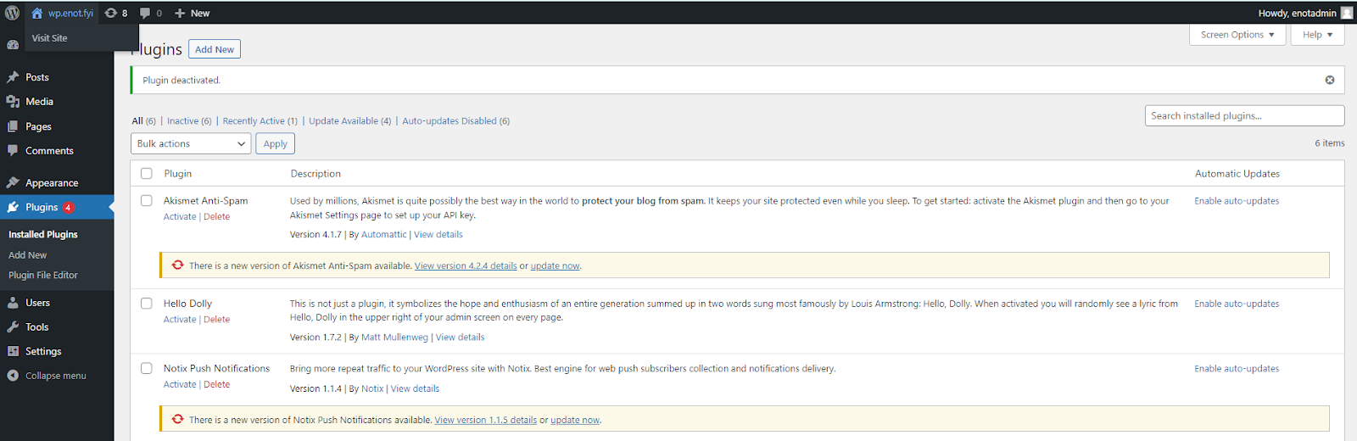
Task: Click the Tools wrench icon
Action: click(13, 327)
